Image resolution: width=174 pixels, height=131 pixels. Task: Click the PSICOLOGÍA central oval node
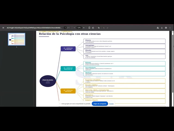click(48, 81)
